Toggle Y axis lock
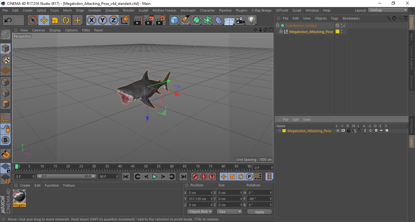 (103, 20)
